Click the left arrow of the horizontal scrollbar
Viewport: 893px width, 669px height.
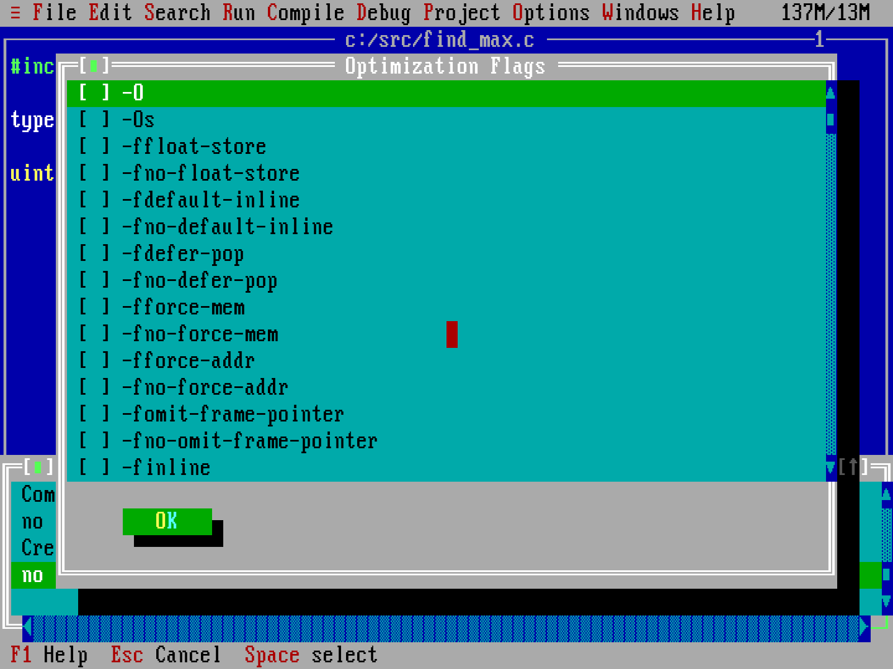coord(26,626)
